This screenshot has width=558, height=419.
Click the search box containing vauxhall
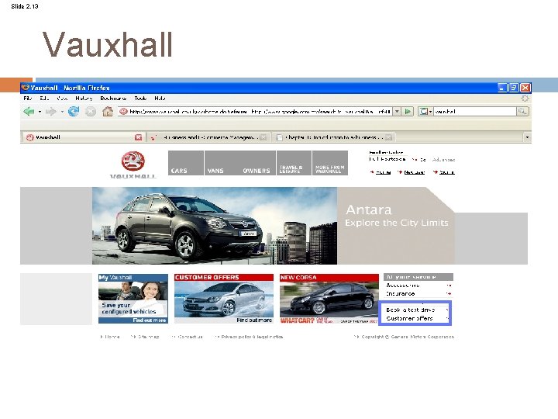pyautogui.click(x=475, y=112)
